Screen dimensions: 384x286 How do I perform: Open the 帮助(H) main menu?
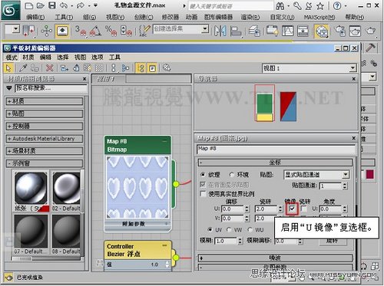pyautogui.click(x=355, y=17)
